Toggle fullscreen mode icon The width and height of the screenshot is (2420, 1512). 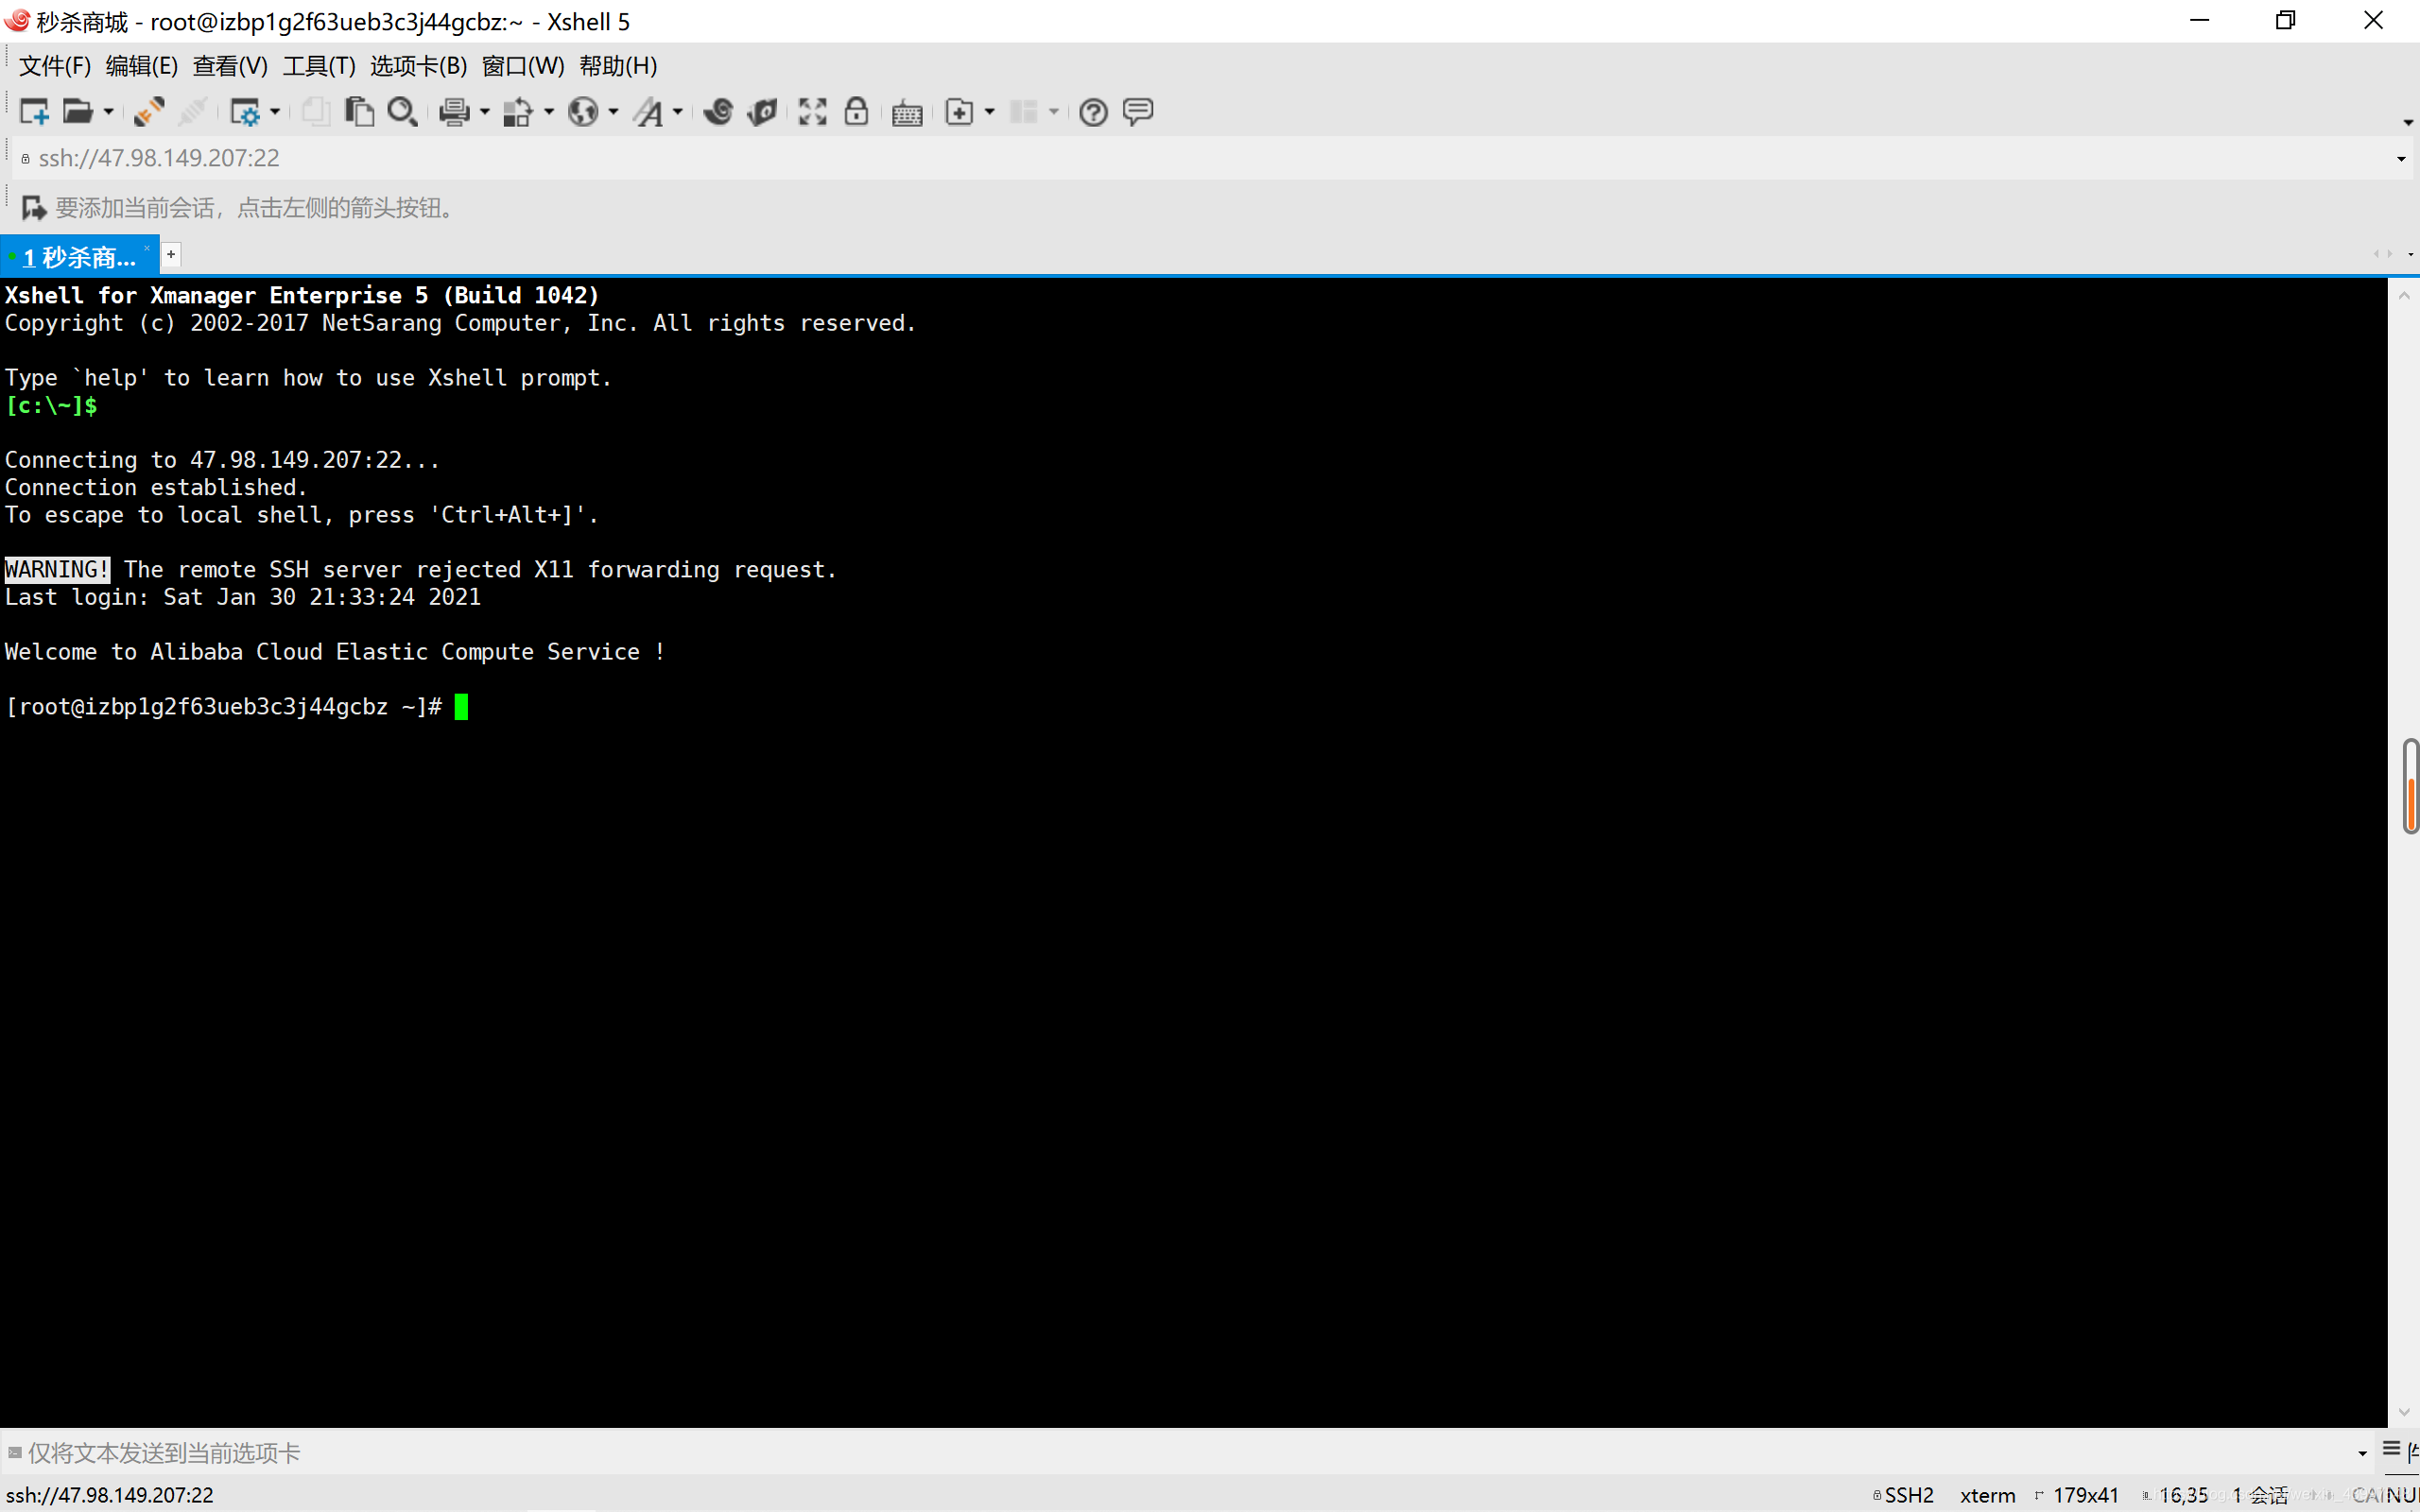click(812, 112)
